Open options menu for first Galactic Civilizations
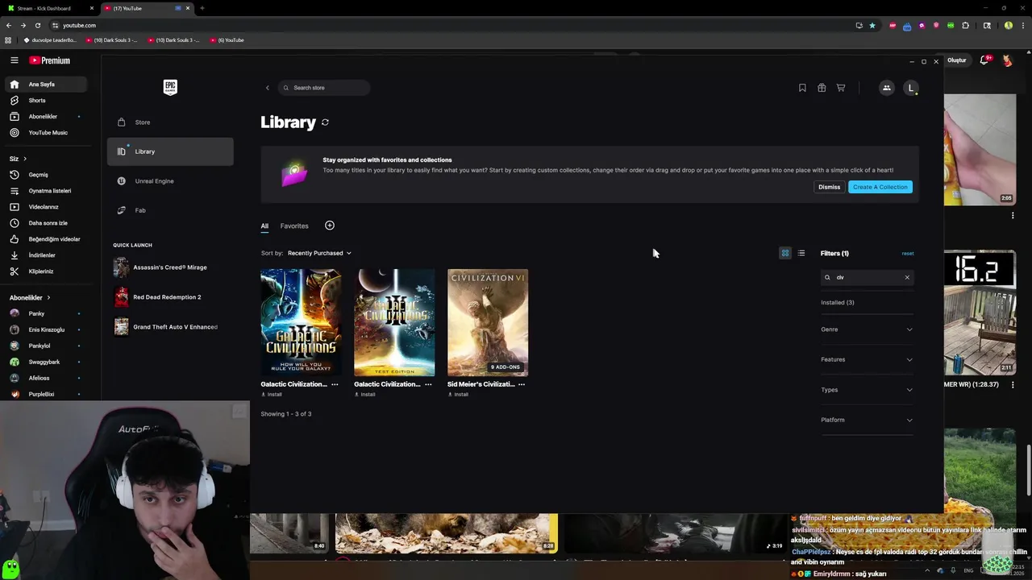This screenshot has height=580, width=1032. tap(335, 384)
